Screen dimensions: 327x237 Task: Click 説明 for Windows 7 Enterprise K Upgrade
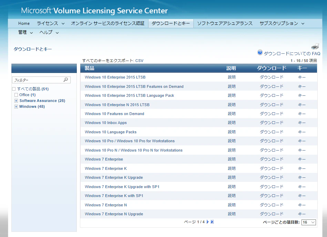(x=232, y=178)
